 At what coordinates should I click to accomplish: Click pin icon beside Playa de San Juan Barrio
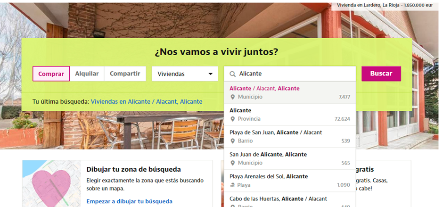[232, 141]
